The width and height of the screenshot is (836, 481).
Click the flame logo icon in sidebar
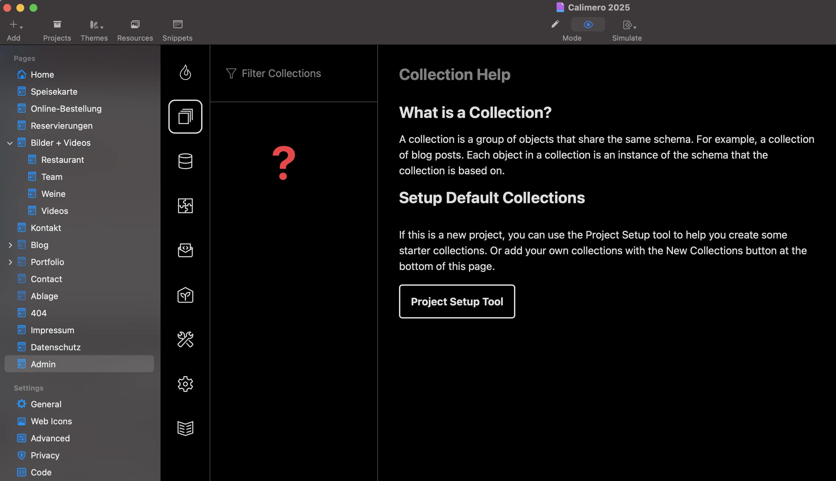(185, 72)
